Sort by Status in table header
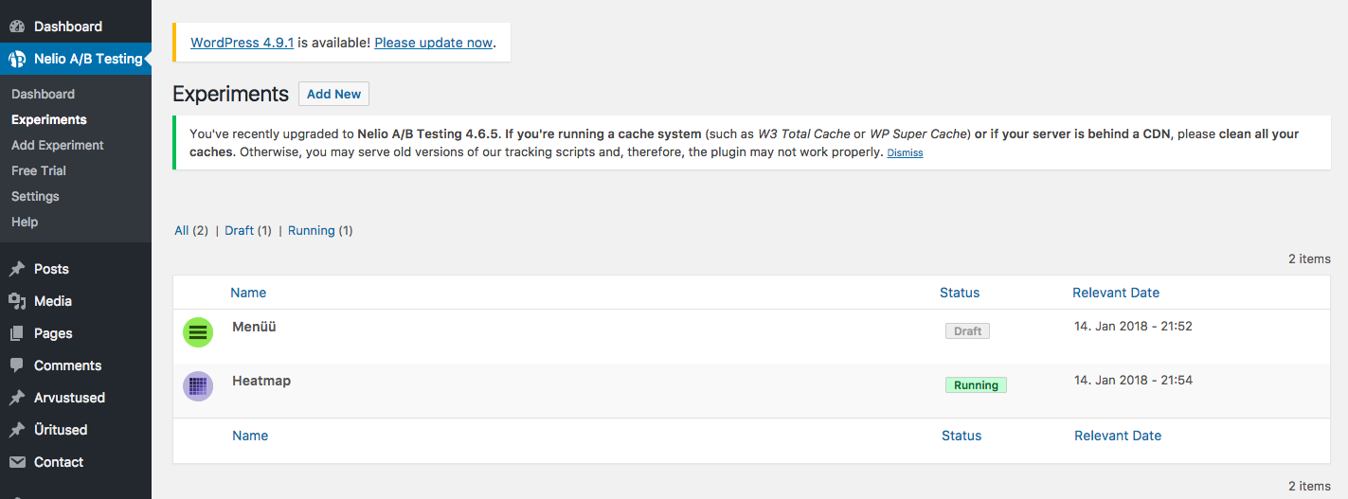The height and width of the screenshot is (499, 1348). click(x=960, y=293)
